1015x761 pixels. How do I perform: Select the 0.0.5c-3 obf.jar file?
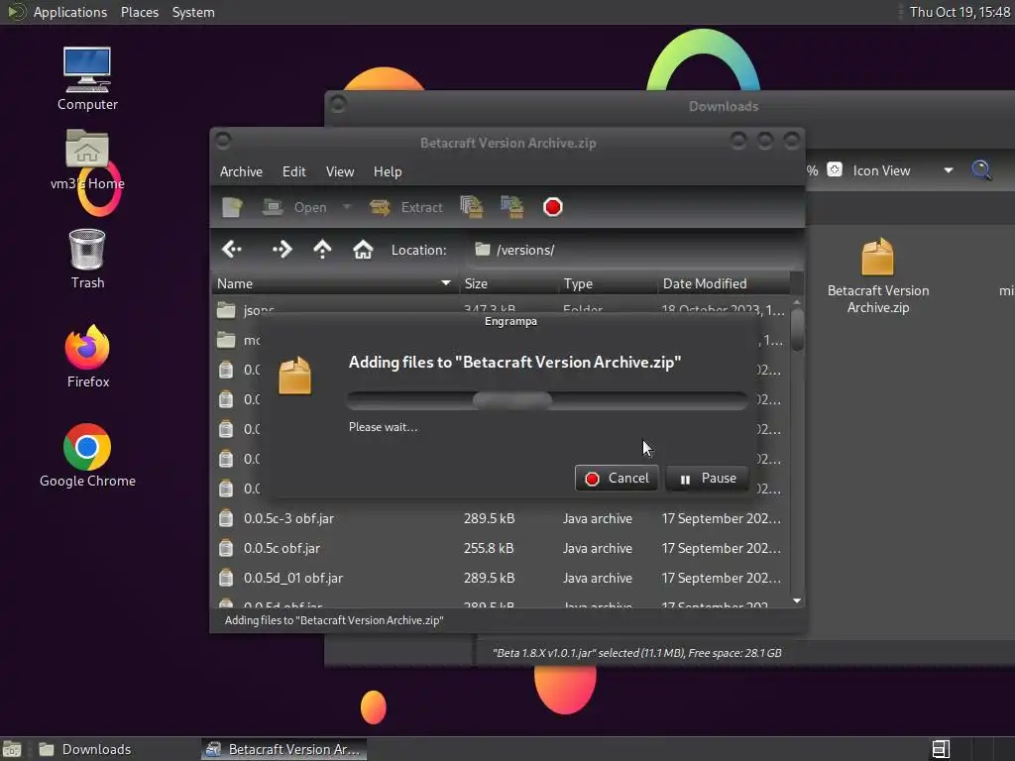pos(501,518)
